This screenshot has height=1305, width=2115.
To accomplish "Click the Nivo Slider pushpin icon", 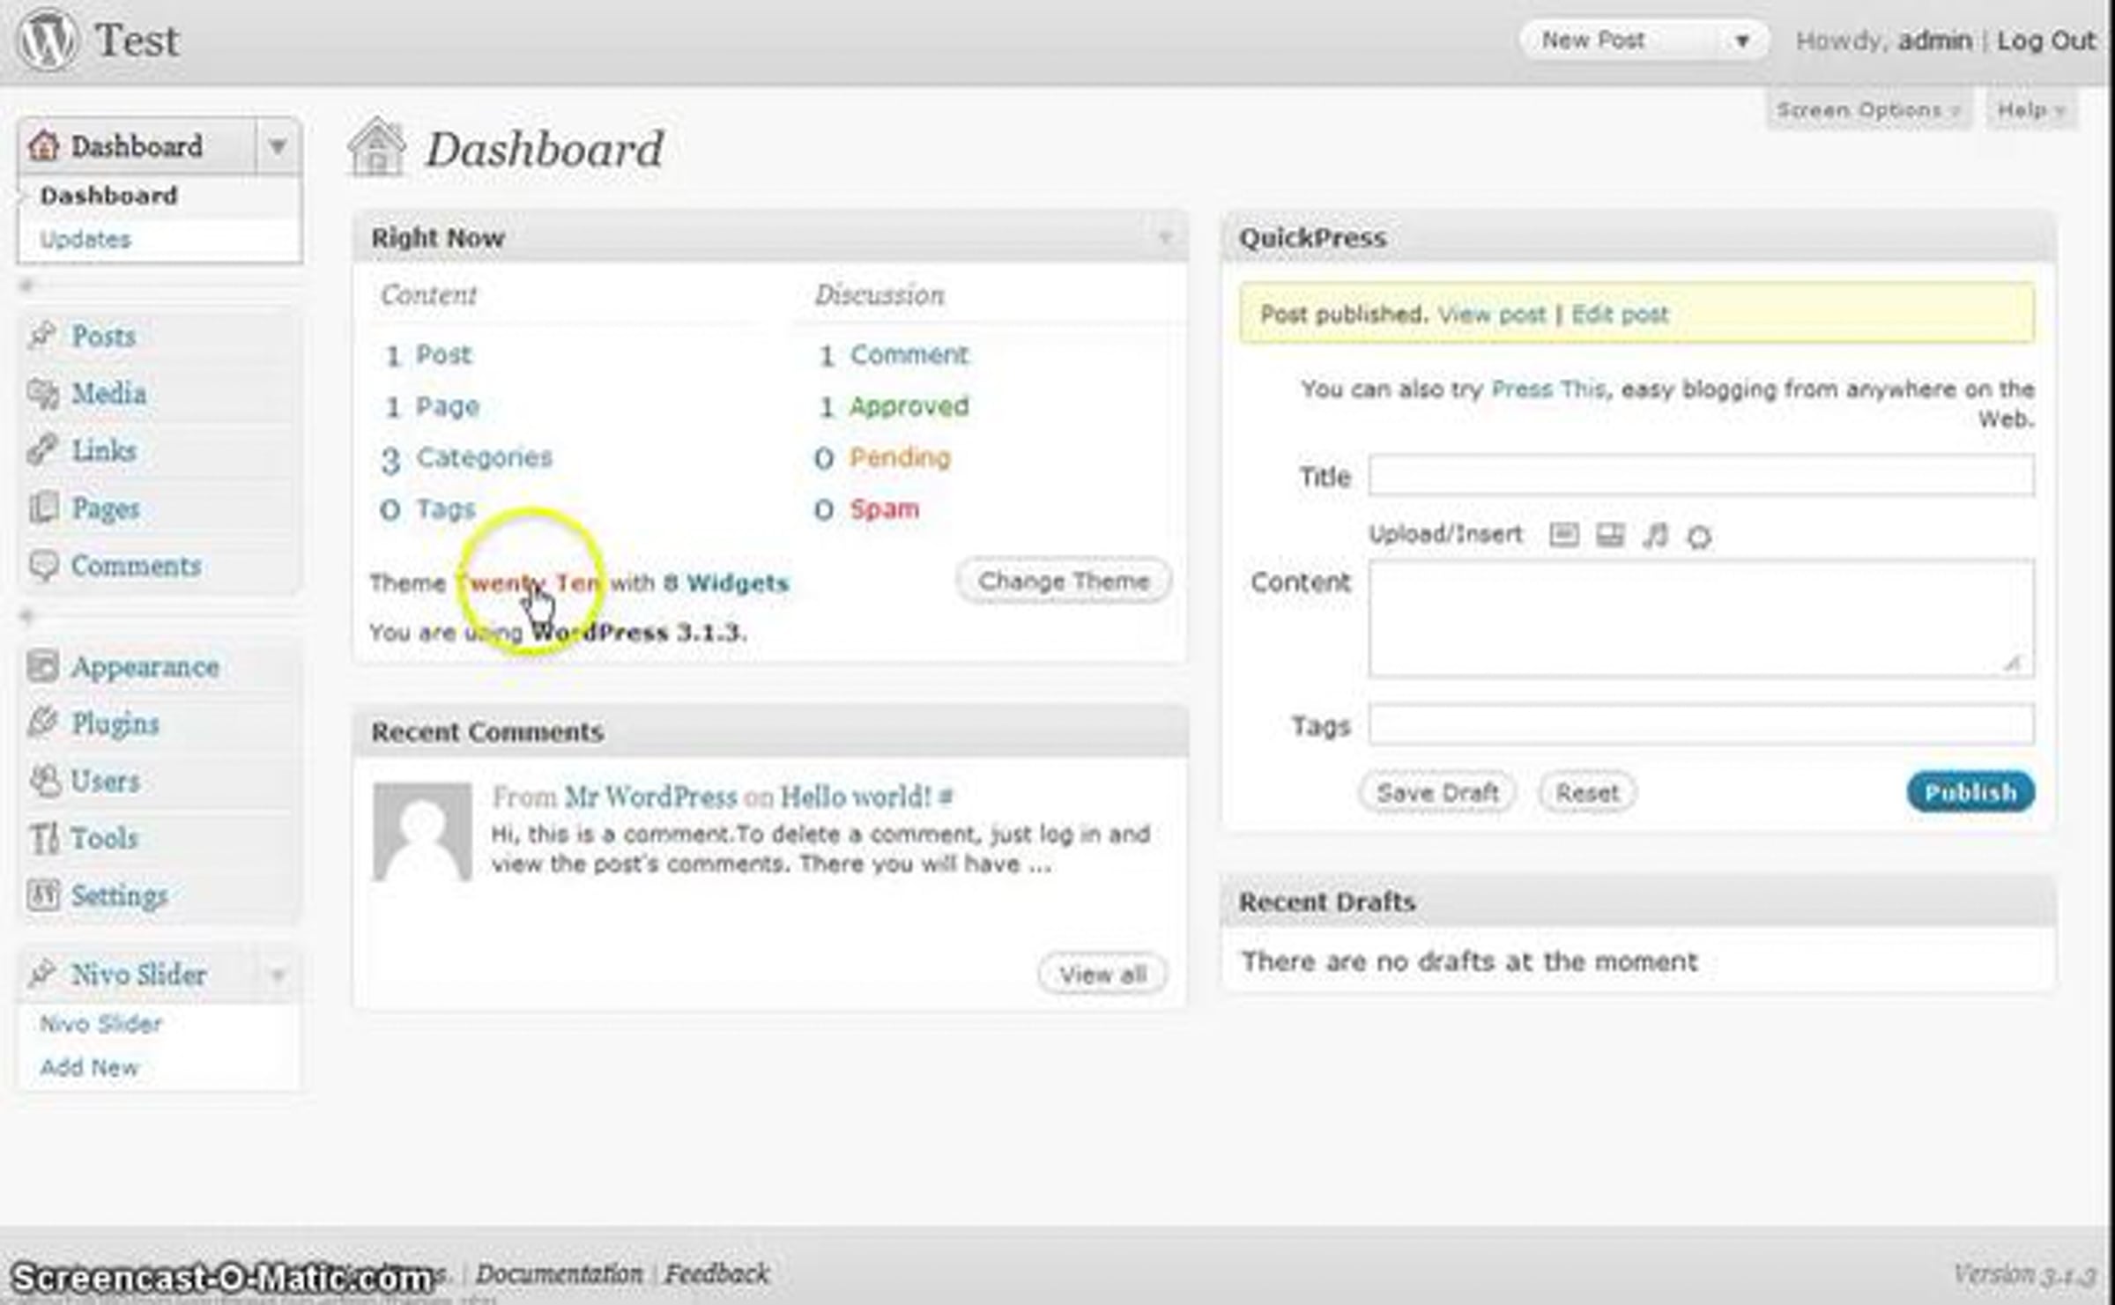I will coord(42,974).
